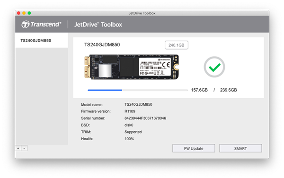This screenshot has width=284, height=178.
Task: Click the firmware version R1109
Action: coord(130,111)
